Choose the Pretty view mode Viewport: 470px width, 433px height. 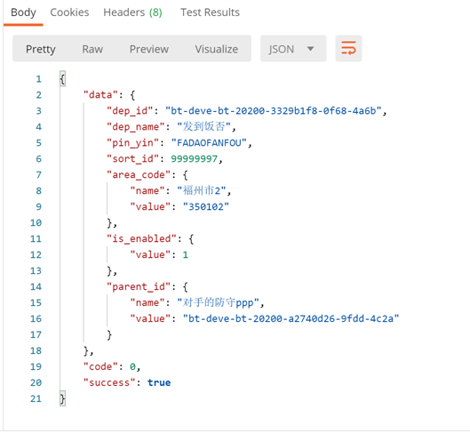click(x=41, y=49)
